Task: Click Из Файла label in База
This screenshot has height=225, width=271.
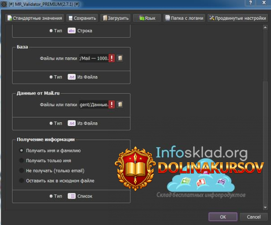Action: coord(87,77)
